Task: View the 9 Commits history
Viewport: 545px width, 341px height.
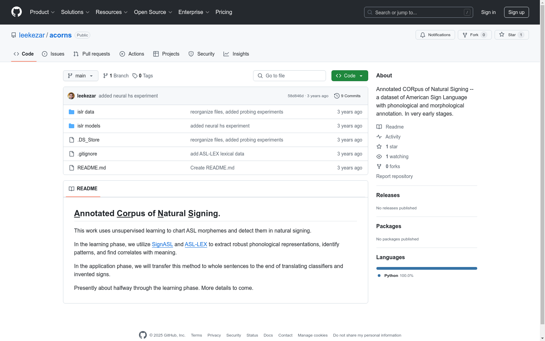Action: tap(347, 96)
